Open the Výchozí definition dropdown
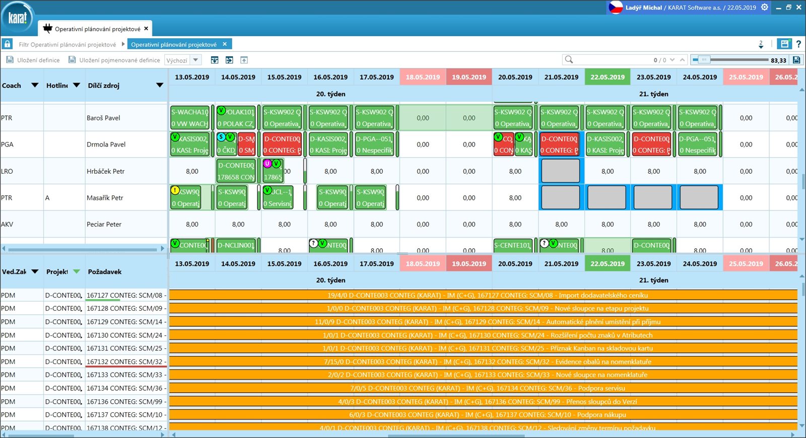 [196, 60]
